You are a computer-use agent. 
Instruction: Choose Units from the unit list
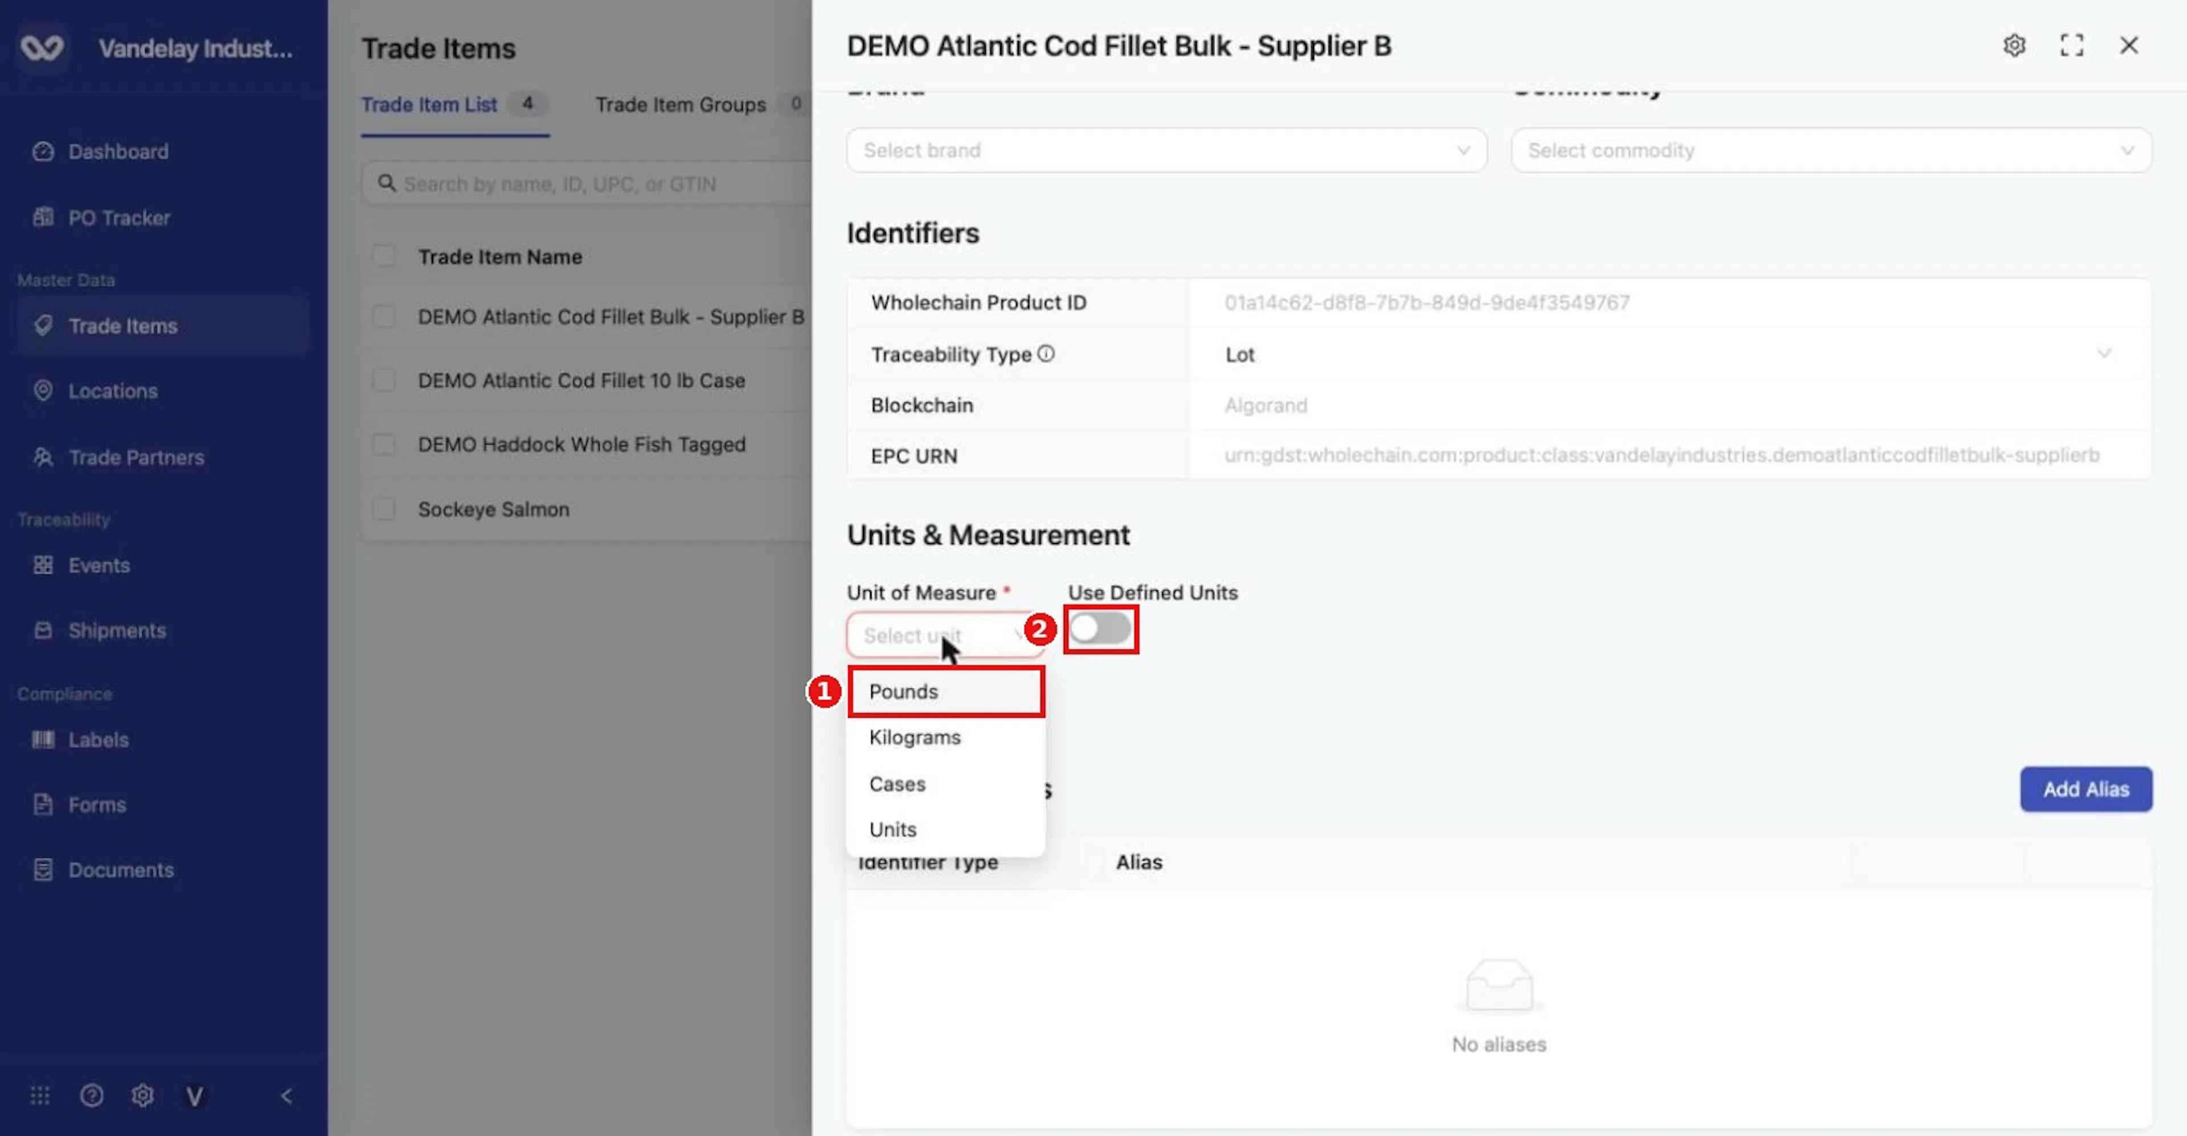point(946,829)
